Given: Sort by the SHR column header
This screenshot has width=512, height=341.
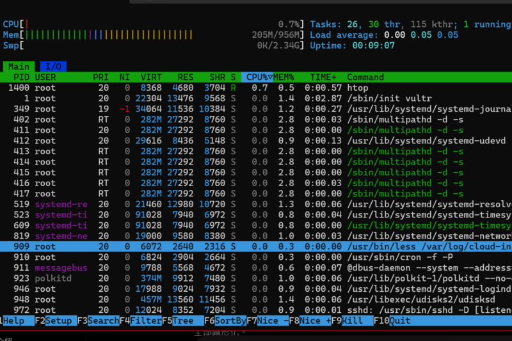Looking at the screenshot, I should click(217, 77).
